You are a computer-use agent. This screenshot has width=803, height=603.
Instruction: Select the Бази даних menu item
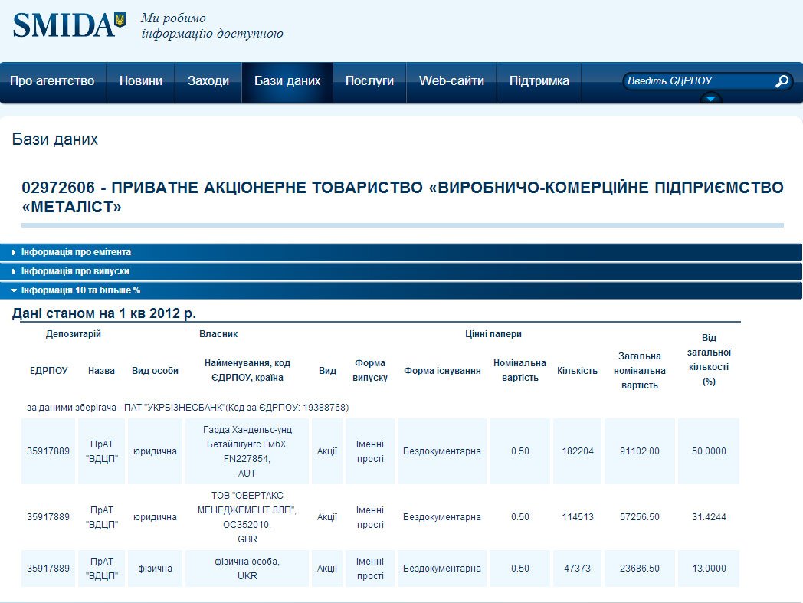287,81
